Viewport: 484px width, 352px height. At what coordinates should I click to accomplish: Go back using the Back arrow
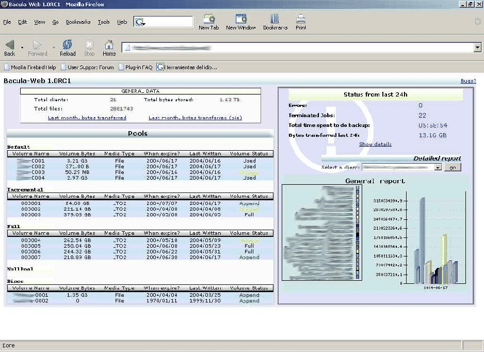point(10,48)
